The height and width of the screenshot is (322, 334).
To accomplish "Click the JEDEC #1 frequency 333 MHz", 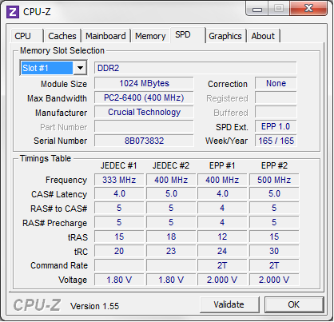I will click(119, 180).
